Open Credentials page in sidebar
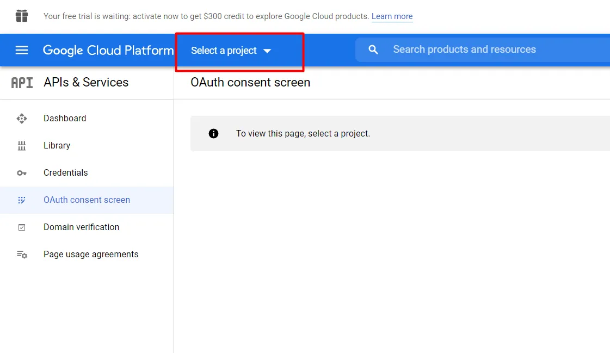The image size is (610, 353). [x=87, y=172]
